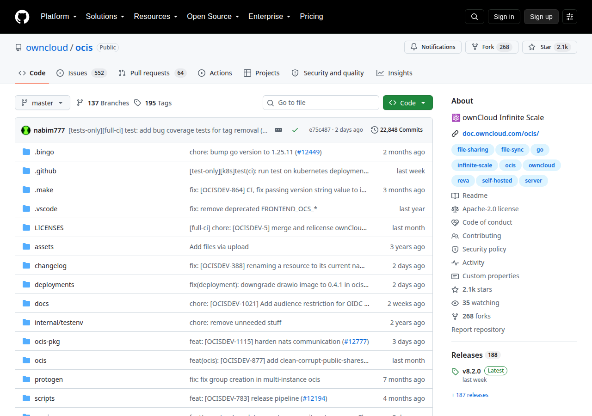
Task: Click the eye icon beside watching
Action: [455, 303]
